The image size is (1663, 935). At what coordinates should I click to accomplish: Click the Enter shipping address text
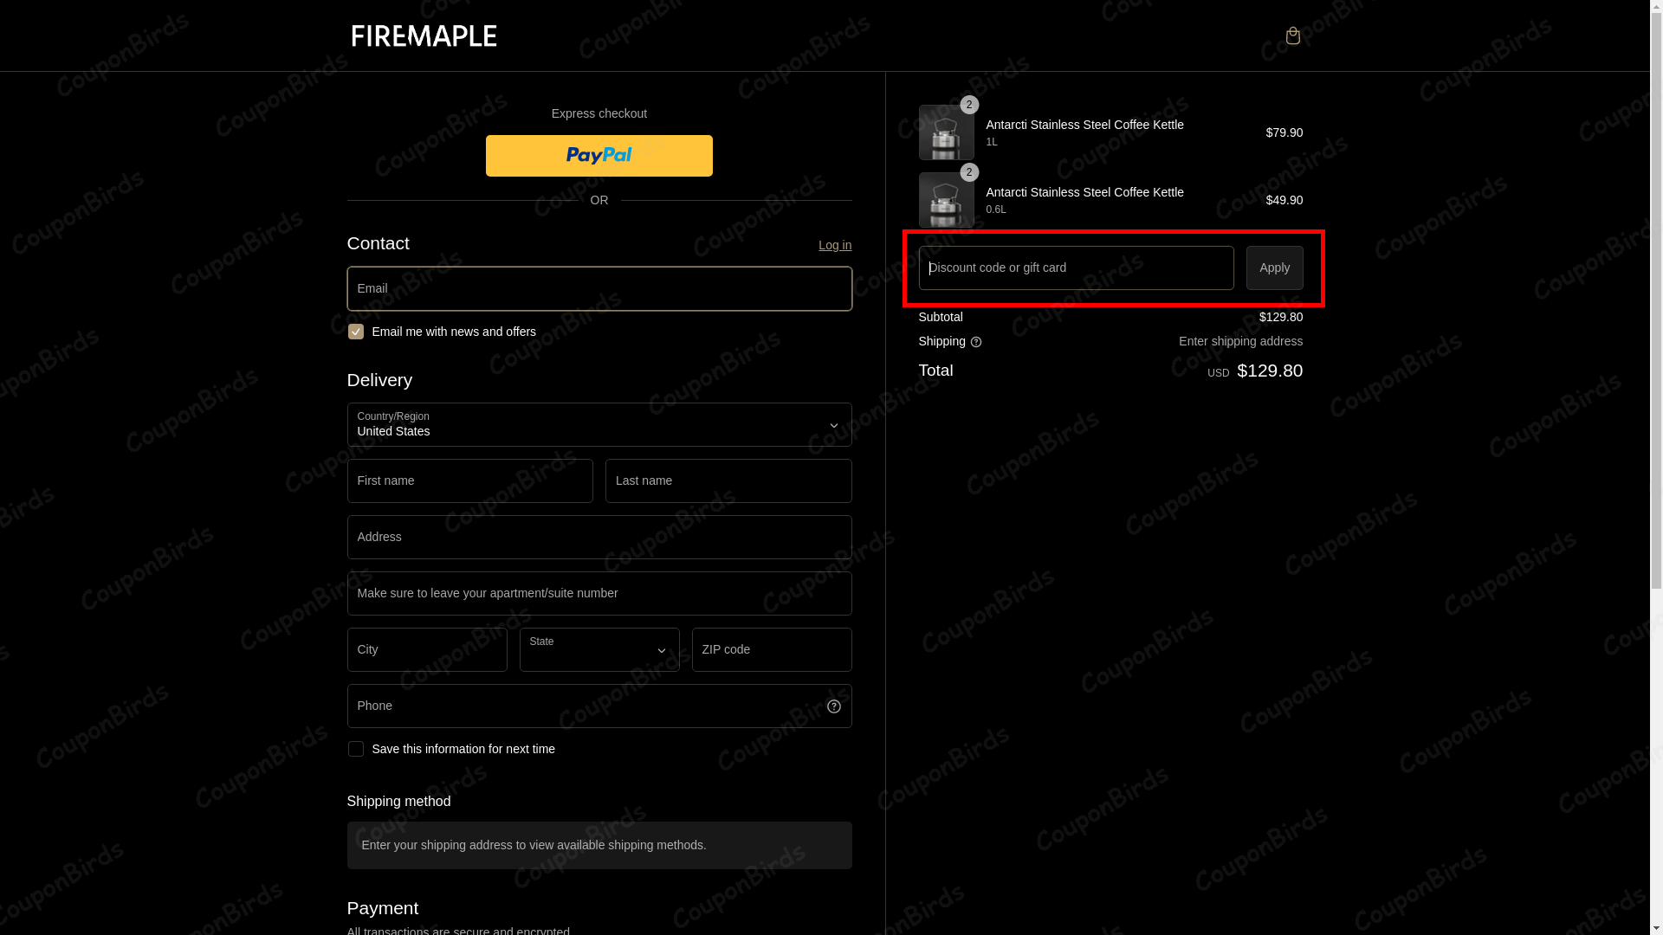pos(1240,341)
